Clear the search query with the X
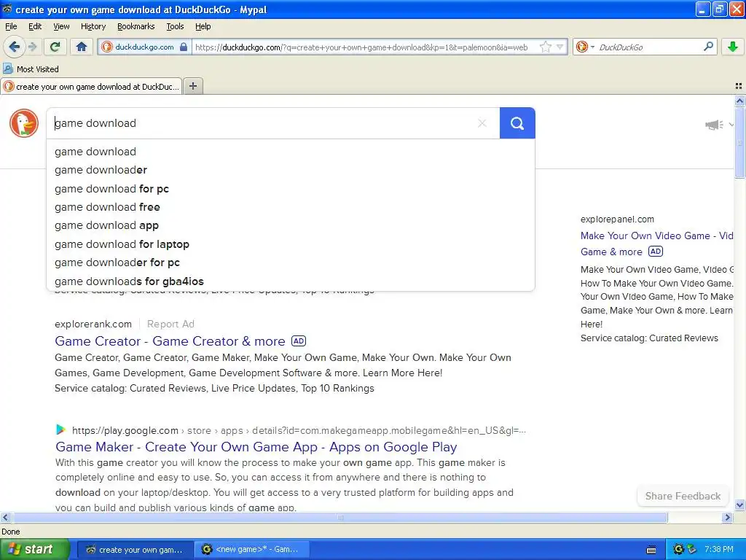Viewport: 746px width, 560px height. pos(482,123)
